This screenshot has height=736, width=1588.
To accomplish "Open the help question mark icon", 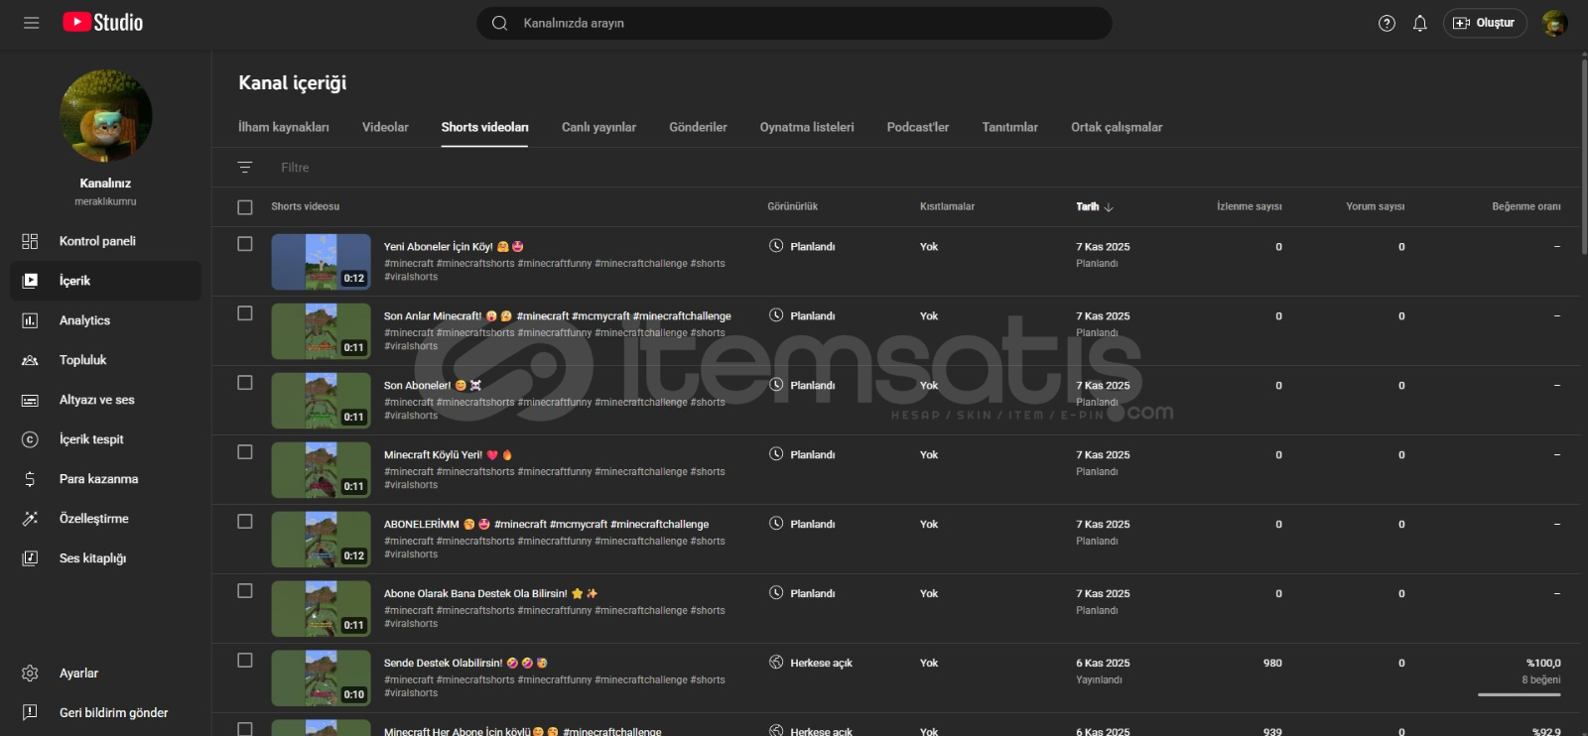I will pos(1387,23).
